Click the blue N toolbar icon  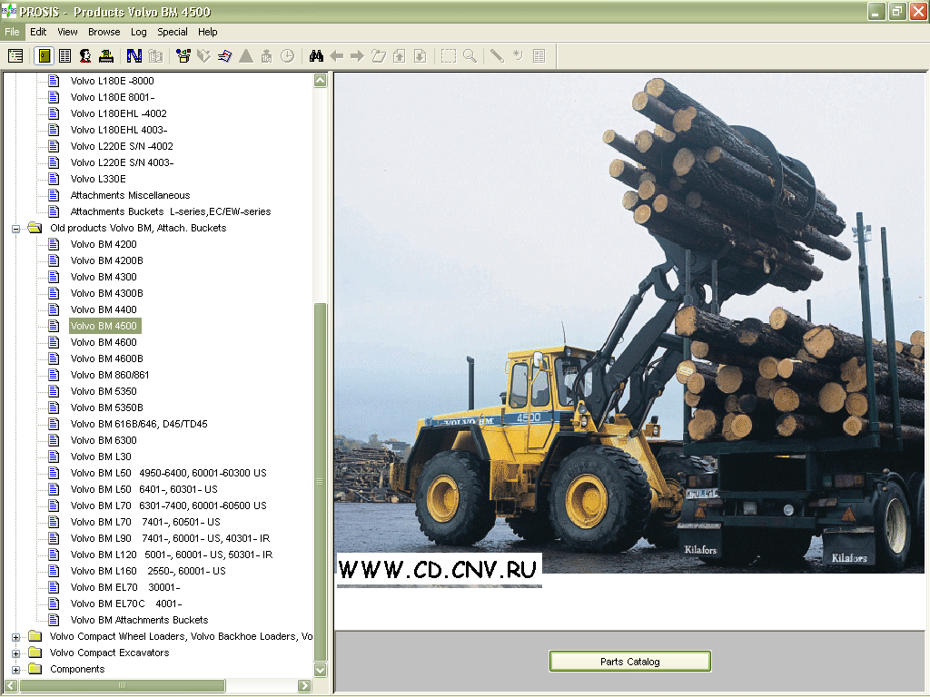[134, 56]
